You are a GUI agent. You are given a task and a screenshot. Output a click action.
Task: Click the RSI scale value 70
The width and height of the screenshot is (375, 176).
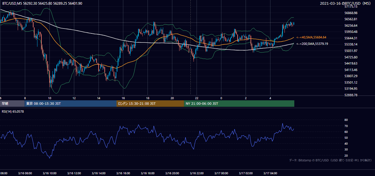pos(346,126)
